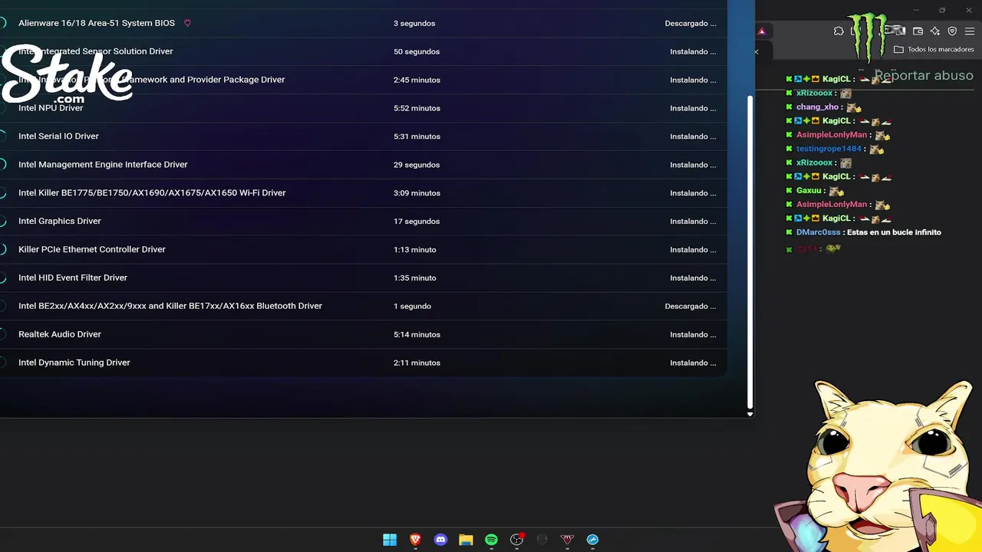Open File Explorer from the taskbar
Viewport: 982px width, 552px height.
[x=466, y=540]
